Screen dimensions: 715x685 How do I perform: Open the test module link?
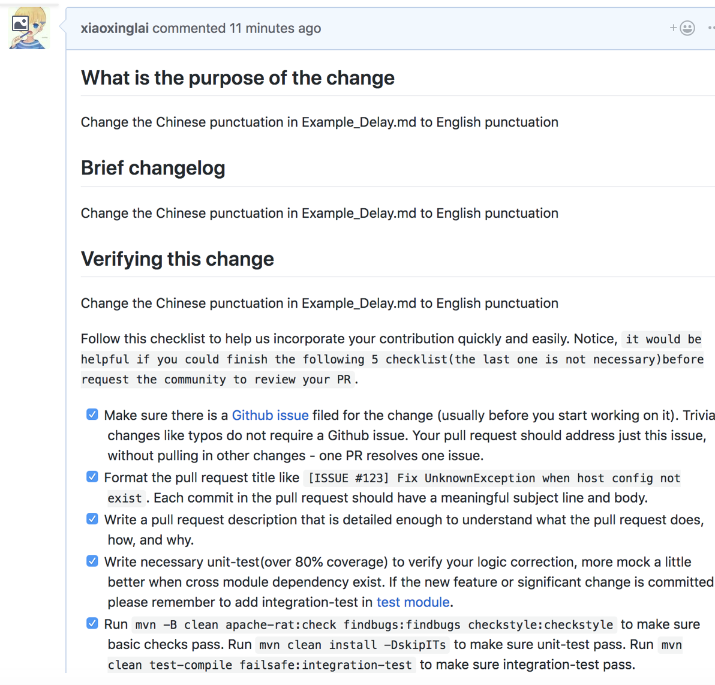point(413,602)
